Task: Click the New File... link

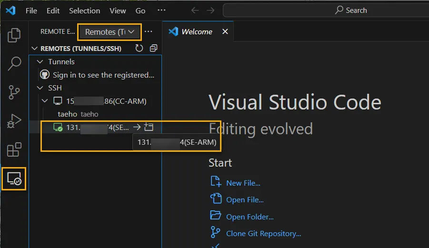Action: pos(243,183)
